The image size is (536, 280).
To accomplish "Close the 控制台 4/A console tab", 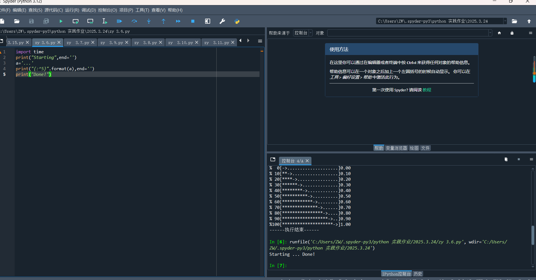I will (307, 161).
